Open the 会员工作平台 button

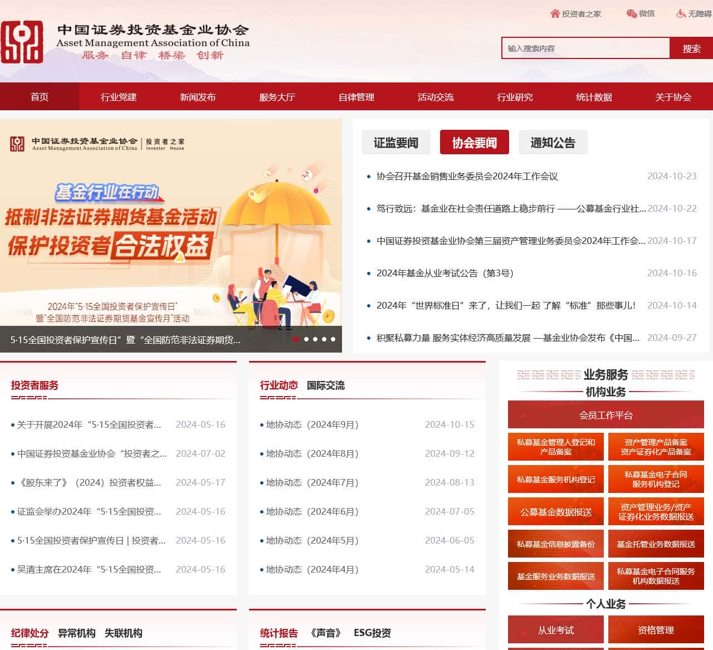tap(606, 415)
